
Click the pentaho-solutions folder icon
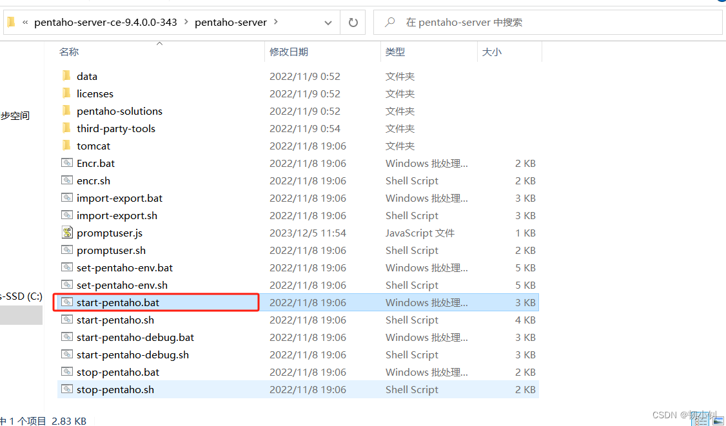pos(66,111)
